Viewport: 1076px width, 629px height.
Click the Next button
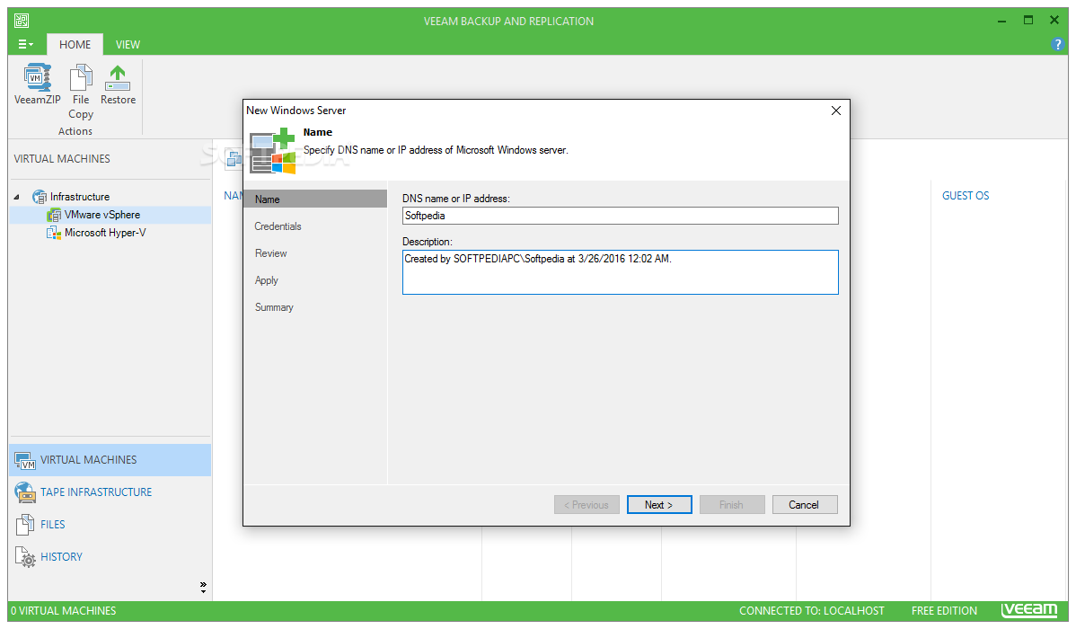(x=658, y=505)
